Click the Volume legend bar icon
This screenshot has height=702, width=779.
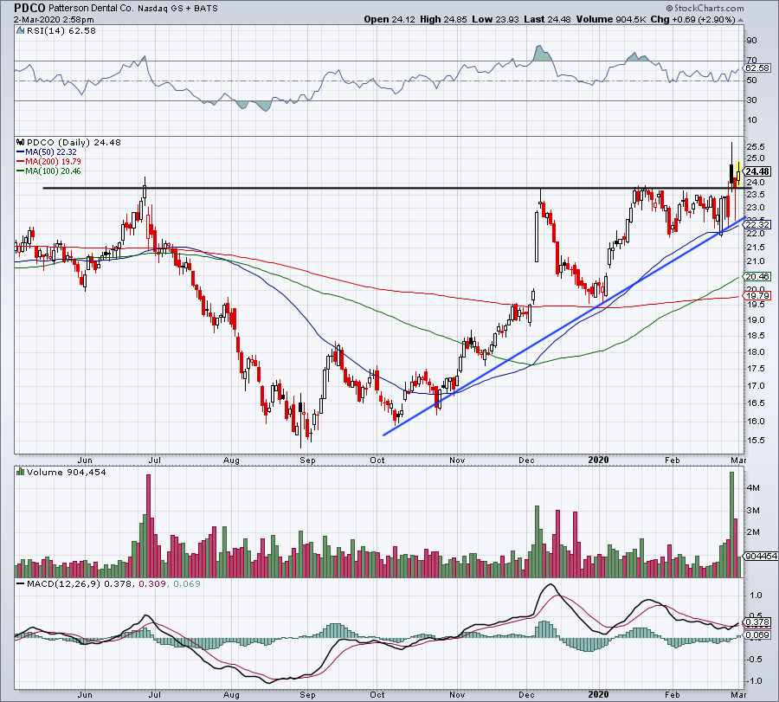tap(20, 472)
